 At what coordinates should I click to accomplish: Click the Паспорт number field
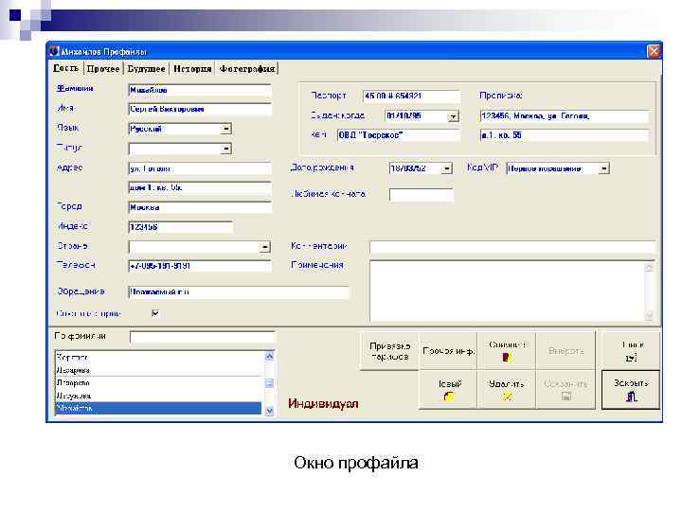tap(411, 96)
